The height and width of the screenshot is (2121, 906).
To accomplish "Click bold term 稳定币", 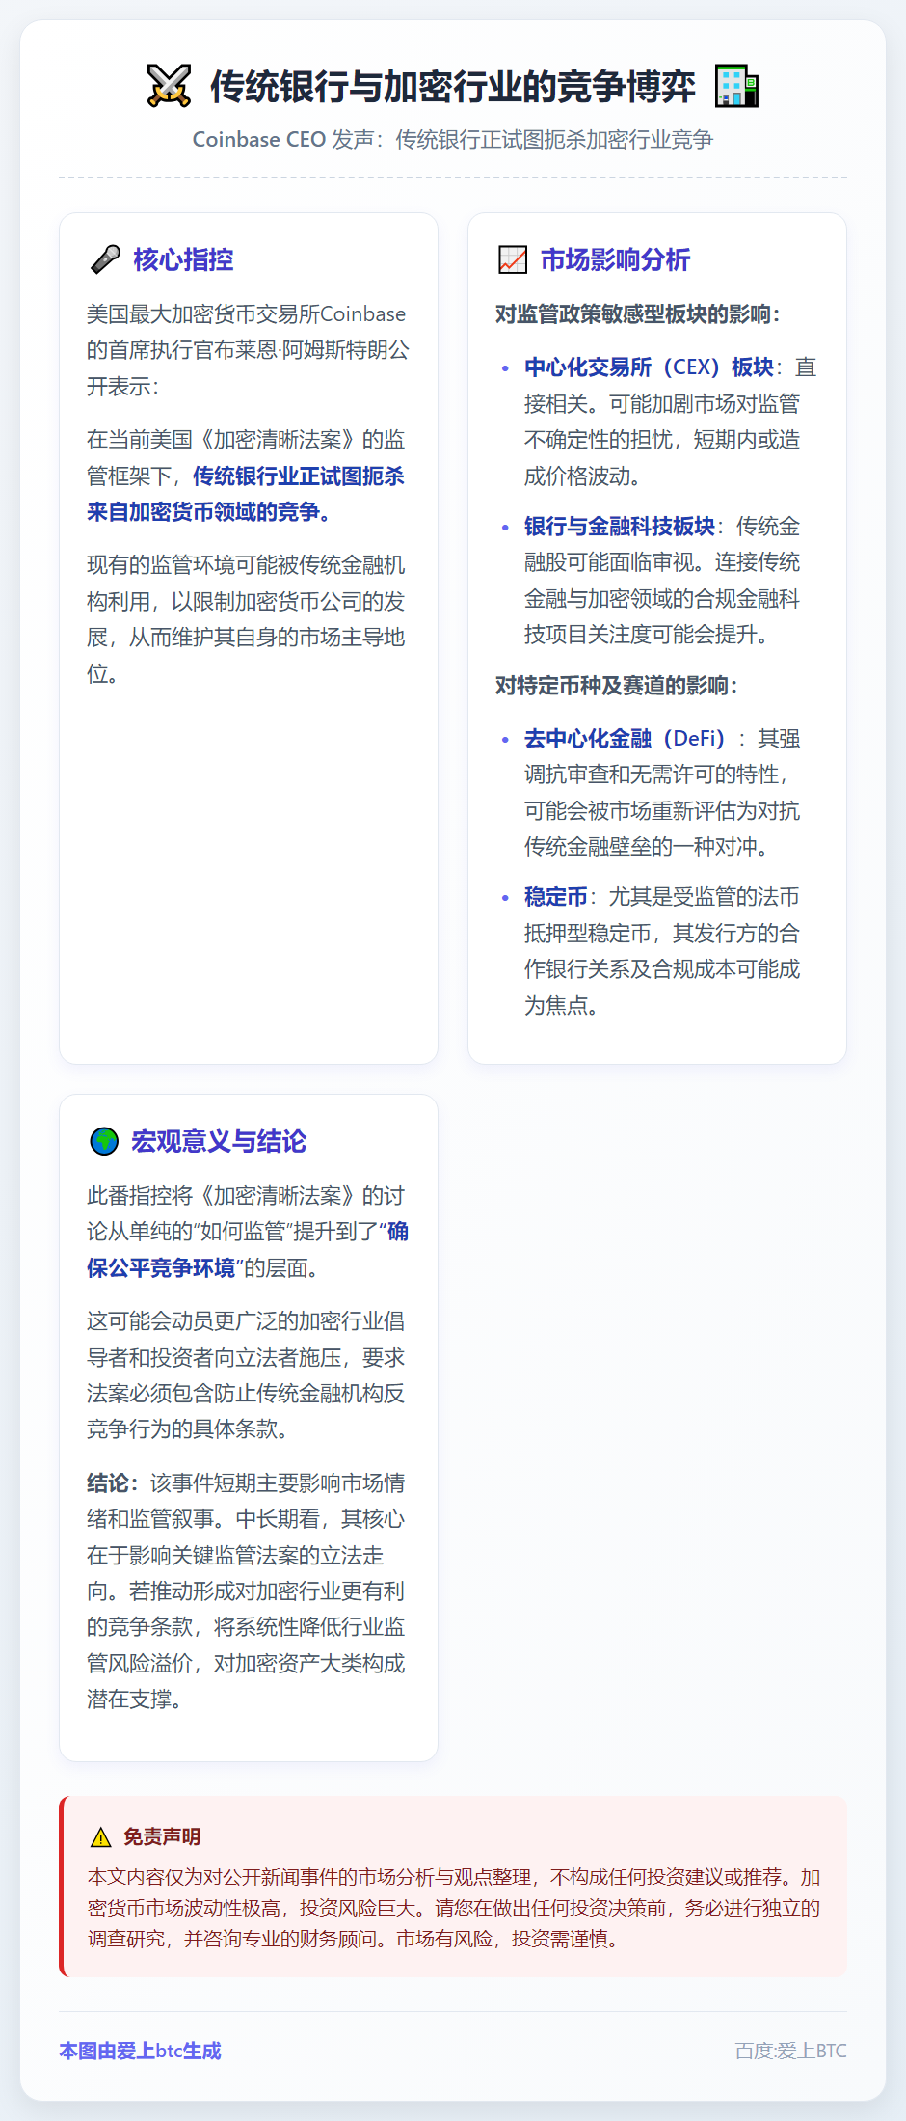I will click(x=556, y=896).
